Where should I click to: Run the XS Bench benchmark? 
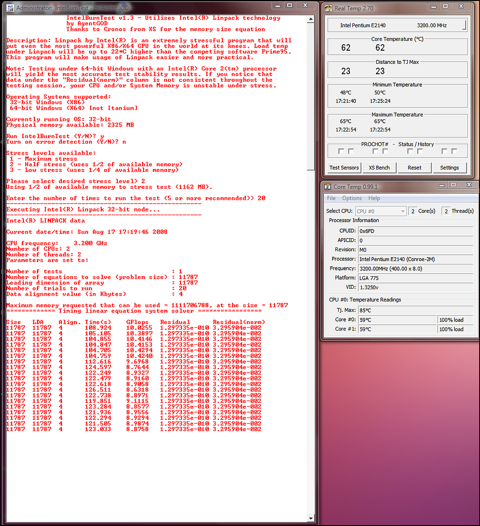point(379,168)
